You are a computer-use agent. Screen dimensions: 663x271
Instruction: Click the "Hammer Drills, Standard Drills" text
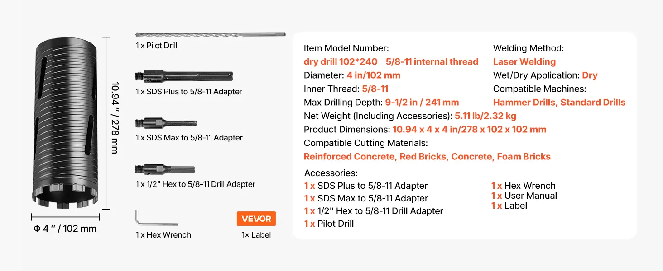[559, 103]
